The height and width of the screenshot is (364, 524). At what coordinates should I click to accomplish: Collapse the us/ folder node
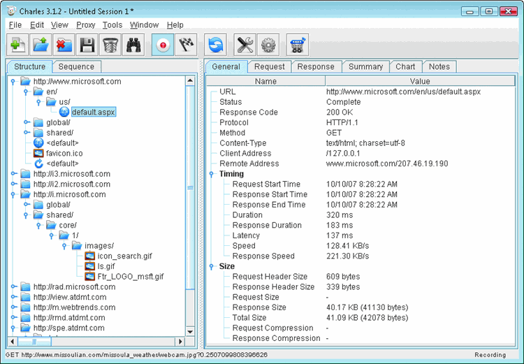coord(38,102)
